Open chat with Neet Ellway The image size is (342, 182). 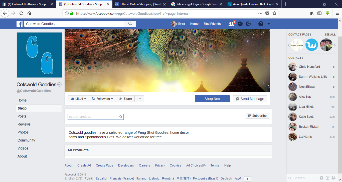[311, 87]
